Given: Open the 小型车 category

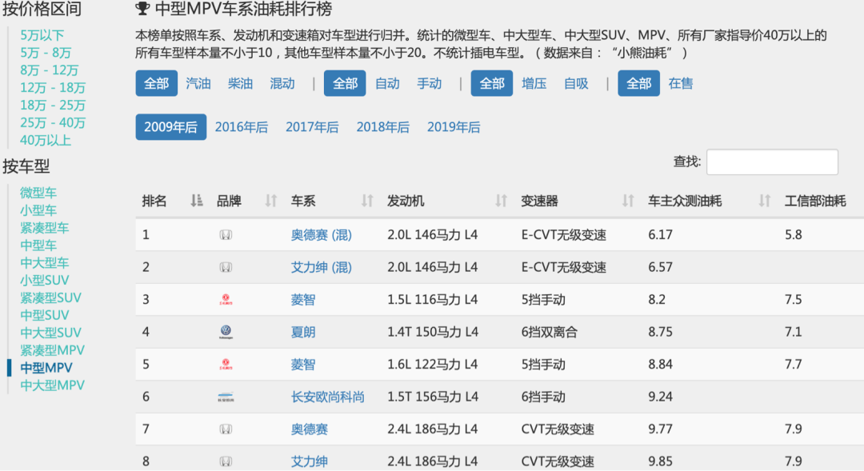Looking at the screenshot, I should (x=38, y=210).
